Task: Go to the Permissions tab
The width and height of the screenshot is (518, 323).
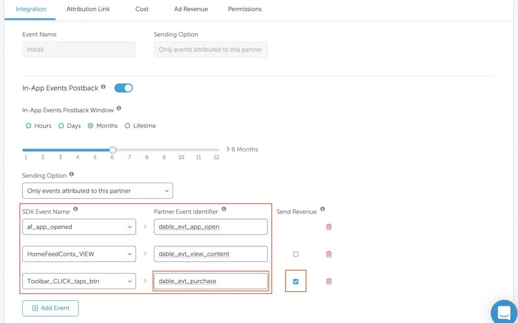Action: click(245, 9)
